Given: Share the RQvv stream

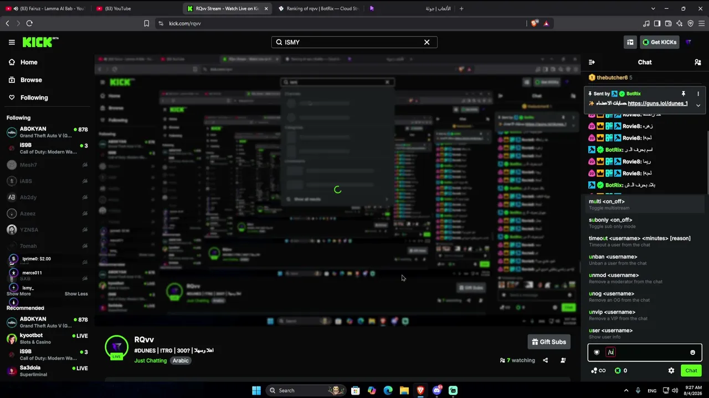Looking at the screenshot, I should pos(545,360).
